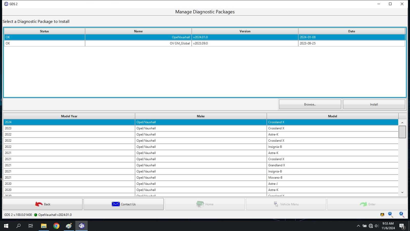Viewport: 410px width, 231px height.
Task: Show hidden tray icons chevron
Action: (358, 226)
